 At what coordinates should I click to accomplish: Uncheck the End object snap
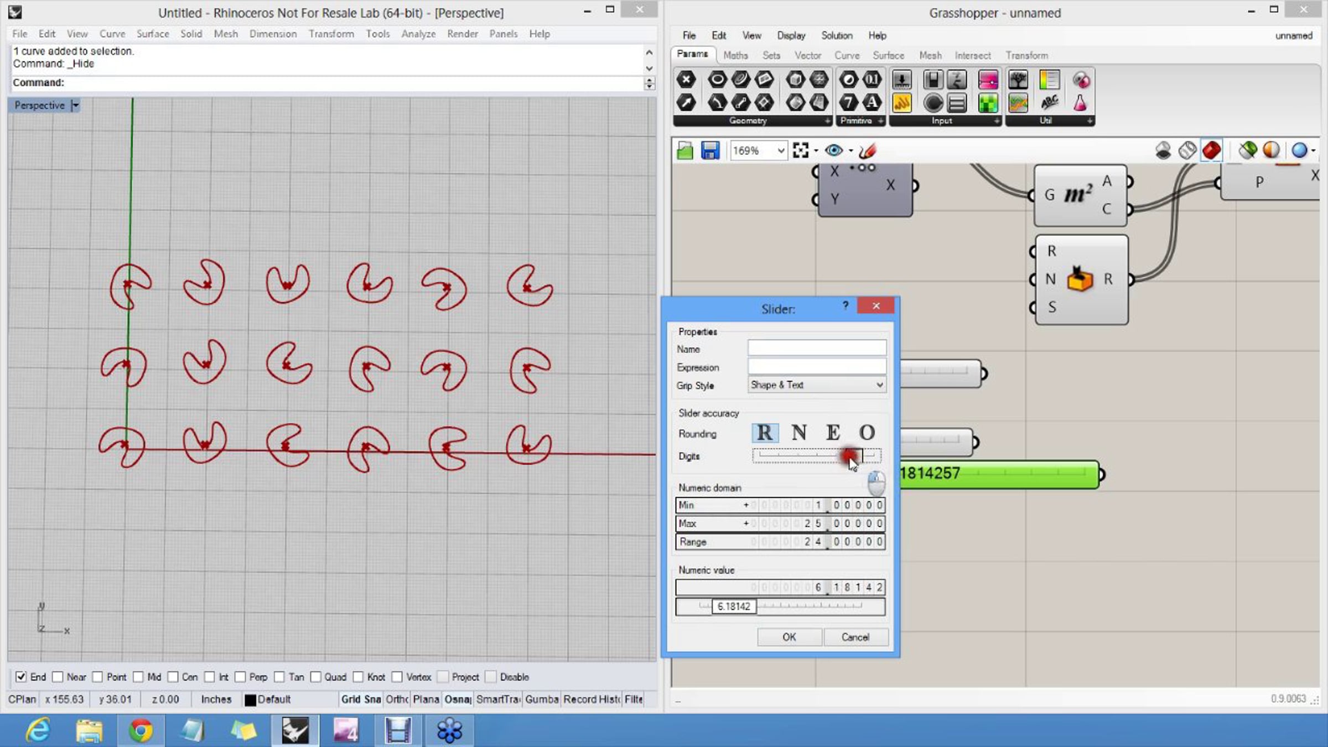coord(21,677)
